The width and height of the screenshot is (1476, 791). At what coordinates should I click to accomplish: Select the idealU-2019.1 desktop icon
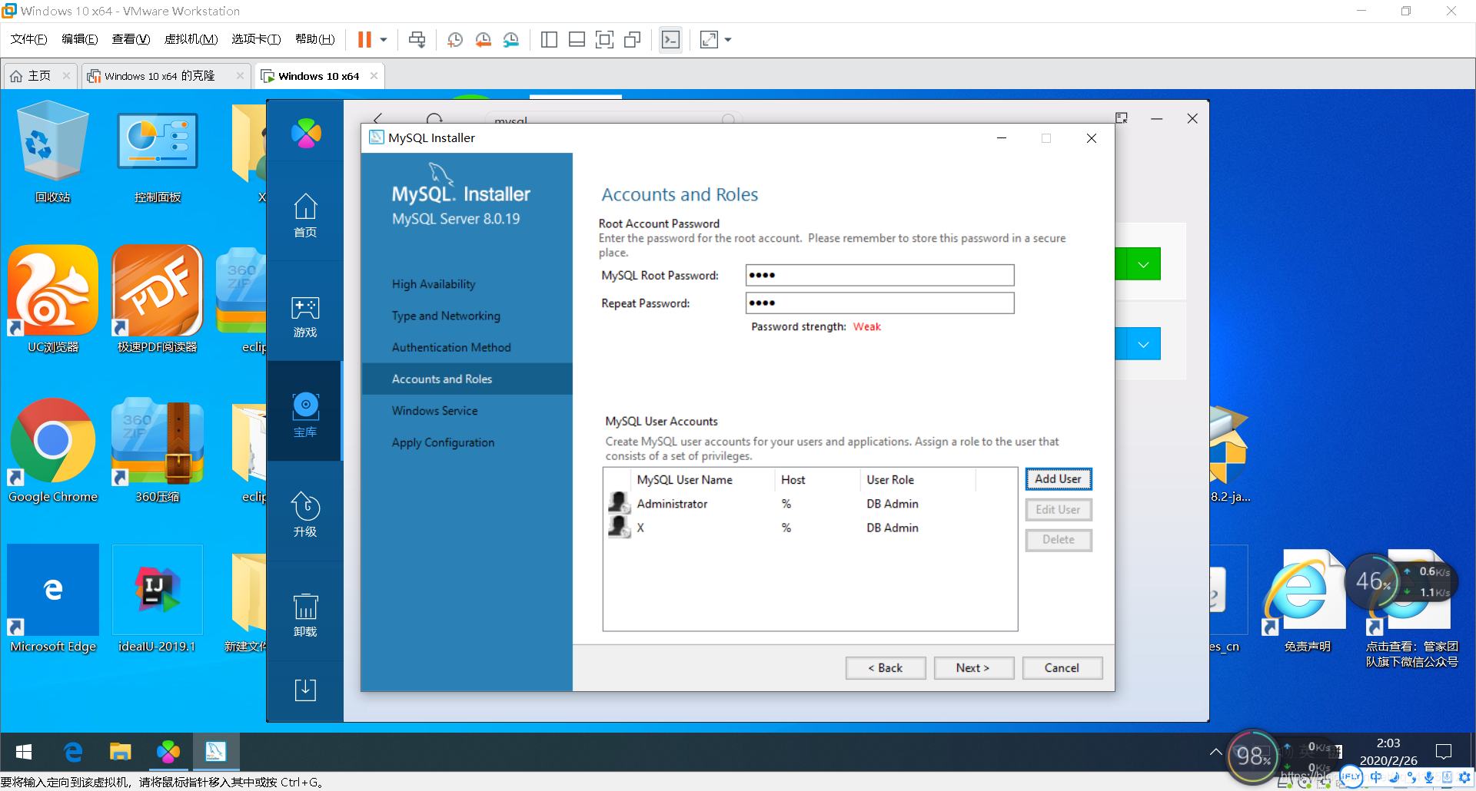(158, 600)
